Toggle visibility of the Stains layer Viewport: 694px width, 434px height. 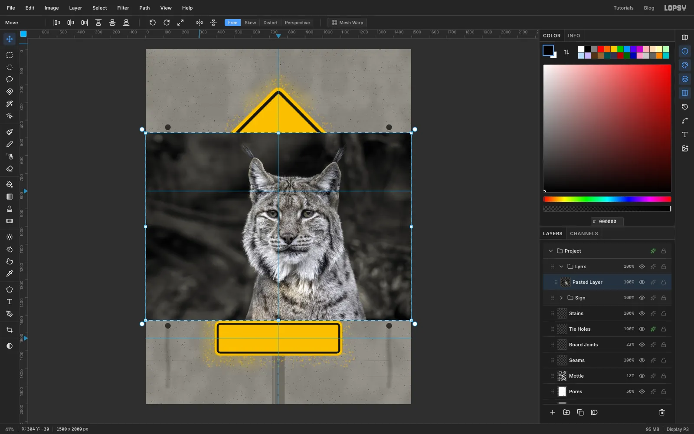point(642,313)
